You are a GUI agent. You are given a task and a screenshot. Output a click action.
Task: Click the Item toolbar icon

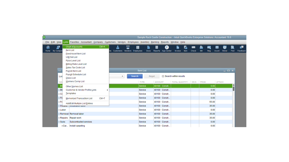pos(185,49)
